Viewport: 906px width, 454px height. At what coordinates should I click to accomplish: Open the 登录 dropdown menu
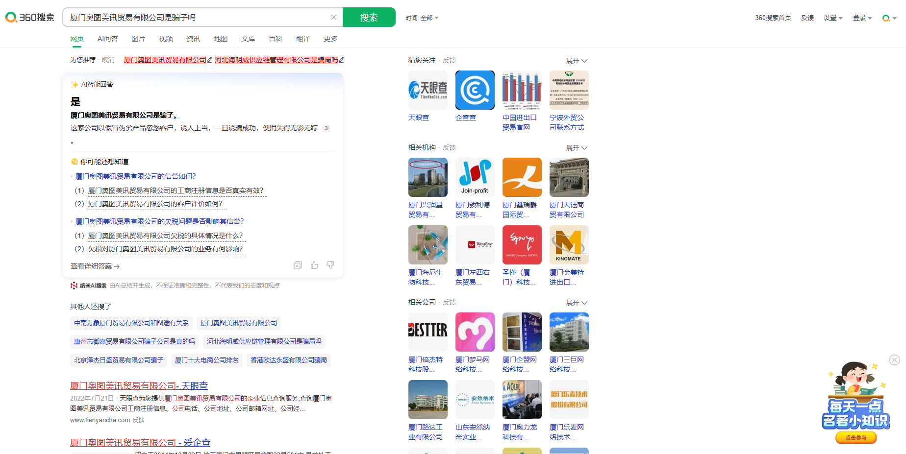tap(861, 17)
